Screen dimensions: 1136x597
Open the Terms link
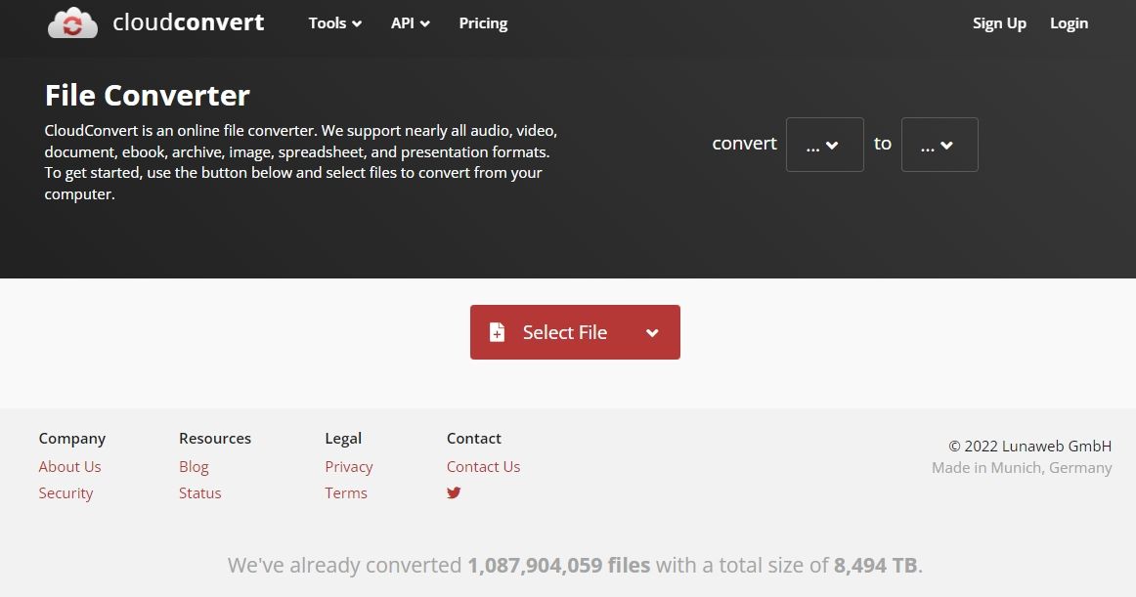click(x=345, y=492)
